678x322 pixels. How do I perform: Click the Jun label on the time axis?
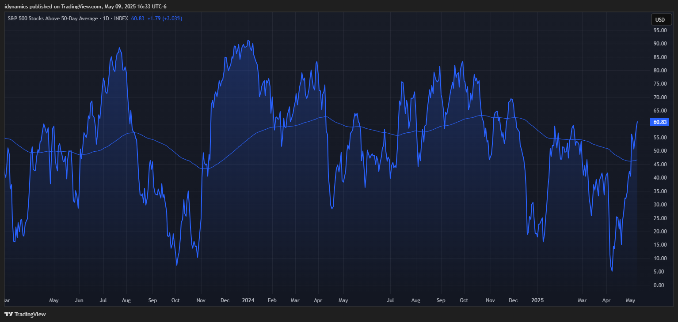tap(80, 300)
